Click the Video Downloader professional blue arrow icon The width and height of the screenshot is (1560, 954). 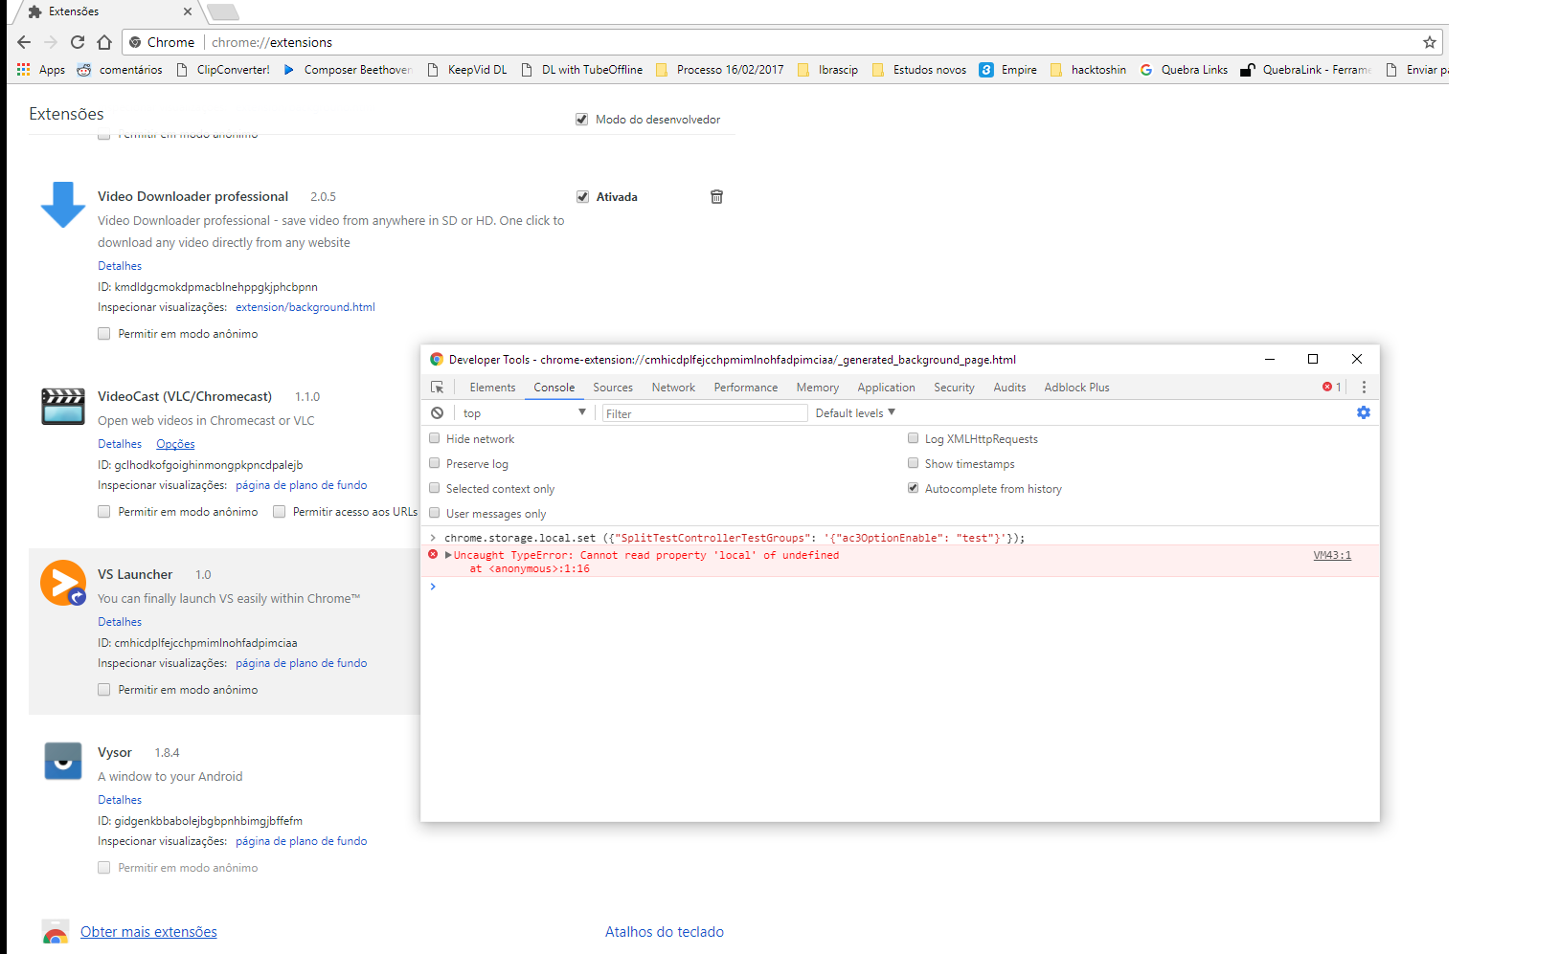(63, 205)
